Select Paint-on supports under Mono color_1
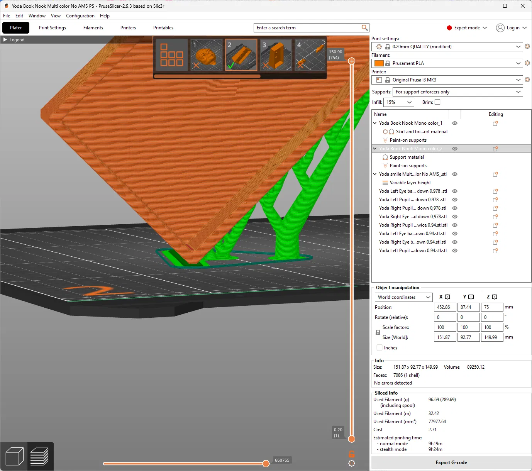This screenshot has width=532, height=471. tap(408, 140)
